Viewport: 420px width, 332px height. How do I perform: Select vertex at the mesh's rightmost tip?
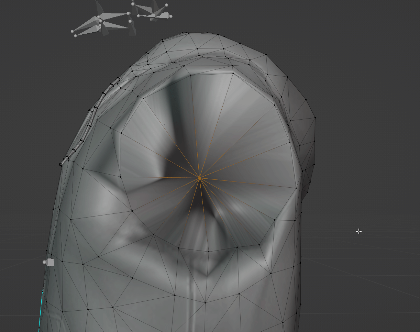315,118
